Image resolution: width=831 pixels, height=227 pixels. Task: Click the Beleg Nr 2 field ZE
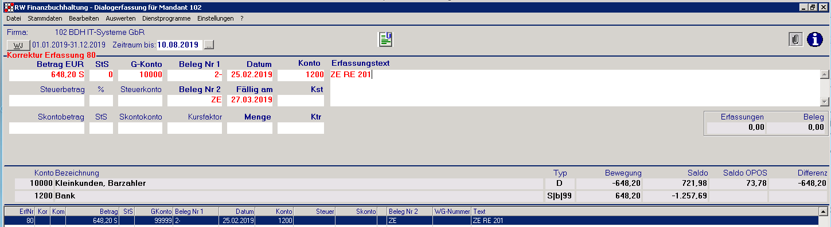pos(194,101)
